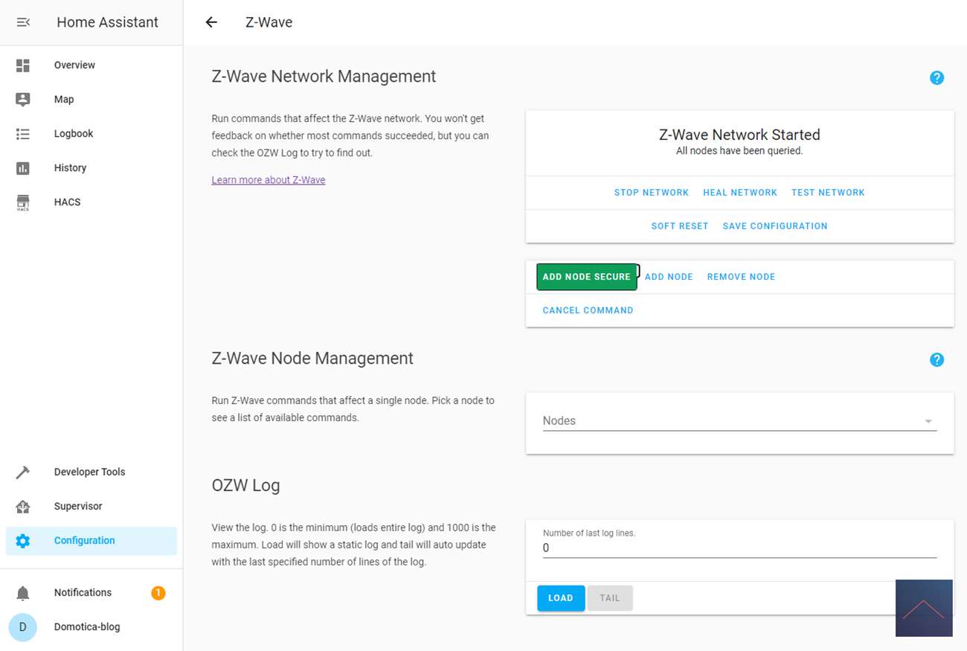
Task: Click the number of last log lines field
Action: pos(739,548)
